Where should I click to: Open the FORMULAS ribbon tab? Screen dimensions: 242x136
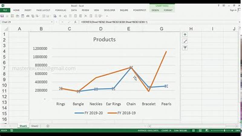coord(61,10)
